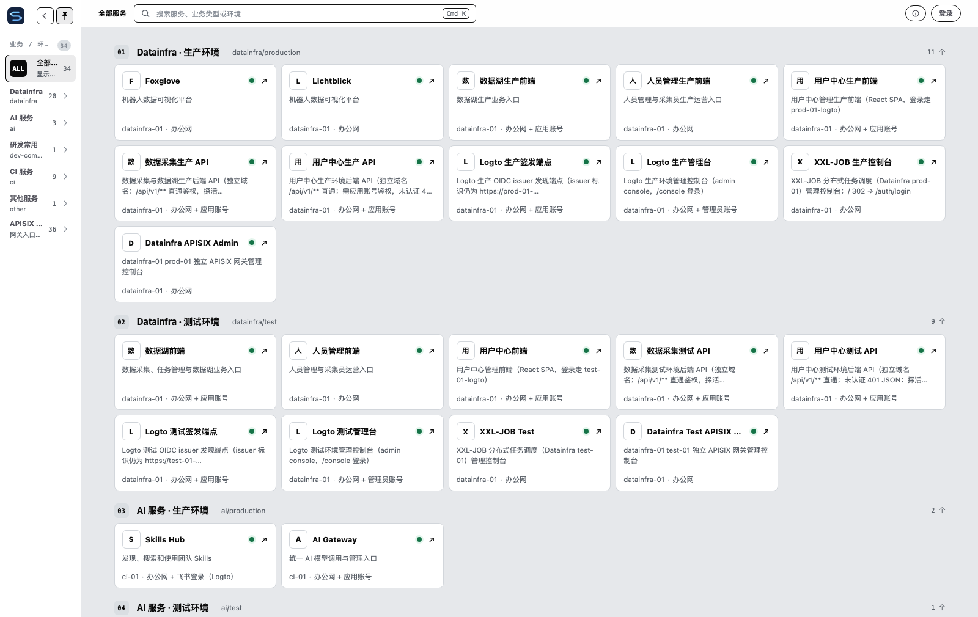The width and height of the screenshot is (978, 617).
Task: Open Foxglove in new window arrow icon
Action: coord(264,81)
